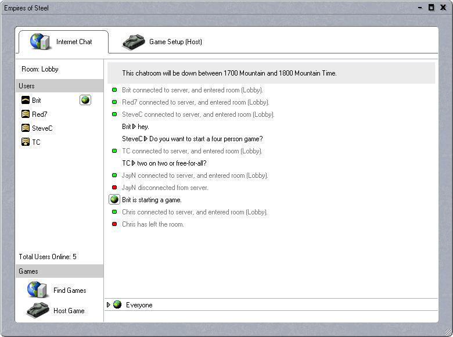This screenshot has height=337, width=453.
Task: Click the globe server icon on Internet Chat tab
Action: point(39,42)
